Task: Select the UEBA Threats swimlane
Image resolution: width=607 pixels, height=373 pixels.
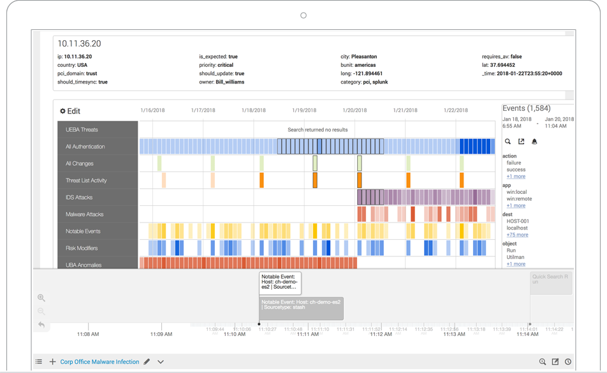Action: point(98,129)
